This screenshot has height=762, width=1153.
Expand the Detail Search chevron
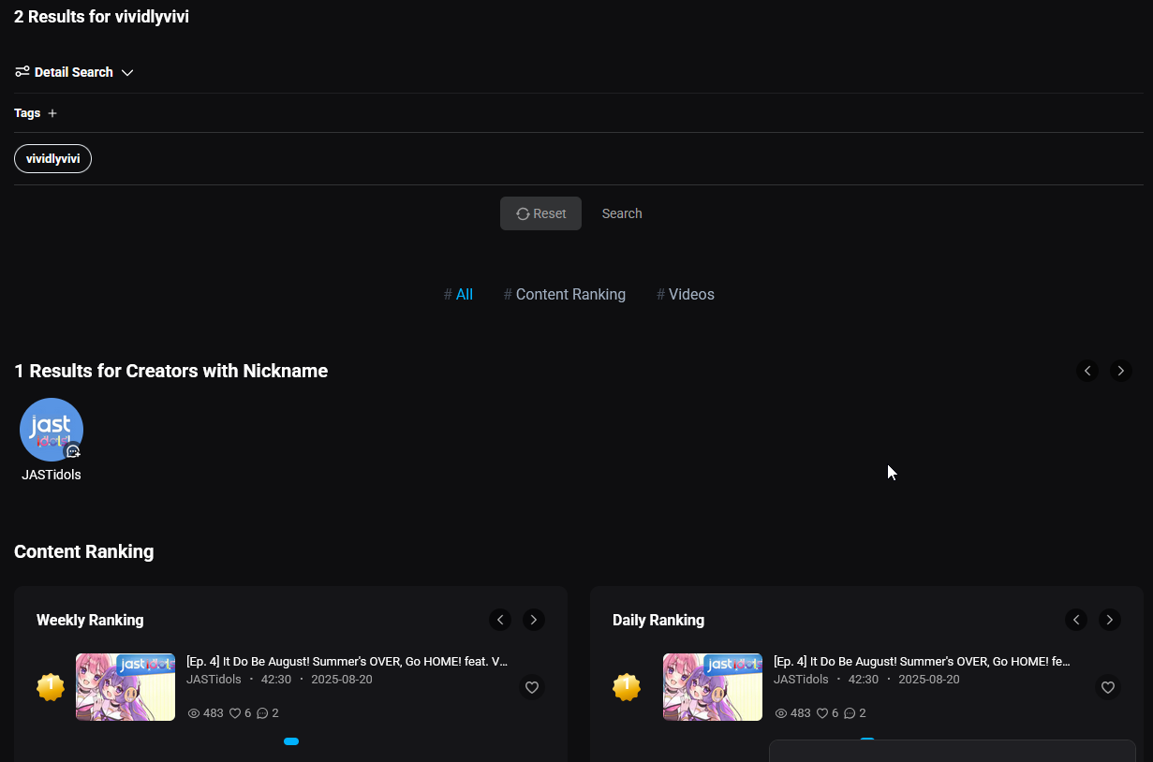[127, 72]
